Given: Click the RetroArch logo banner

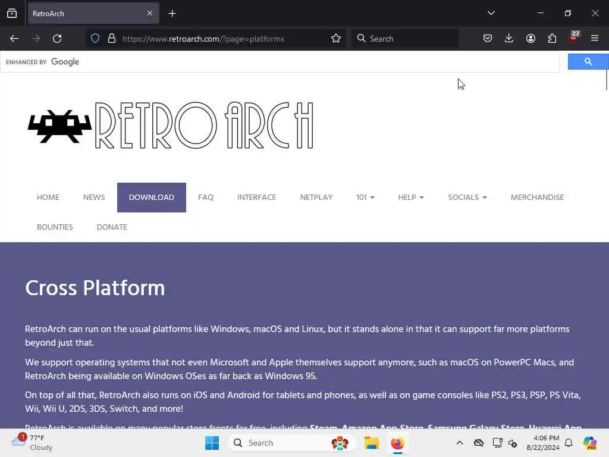Looking at the screenshot, I should point(170,126).
